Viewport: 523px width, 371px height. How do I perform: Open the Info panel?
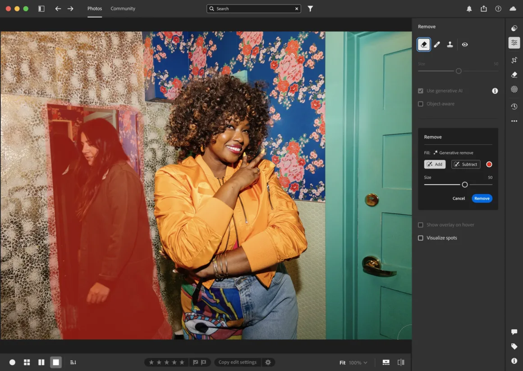coord(514,361)
